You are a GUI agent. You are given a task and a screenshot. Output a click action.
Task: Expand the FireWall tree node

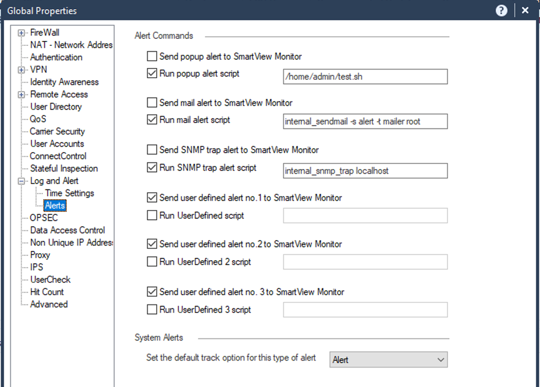click(x=22, y=33)
